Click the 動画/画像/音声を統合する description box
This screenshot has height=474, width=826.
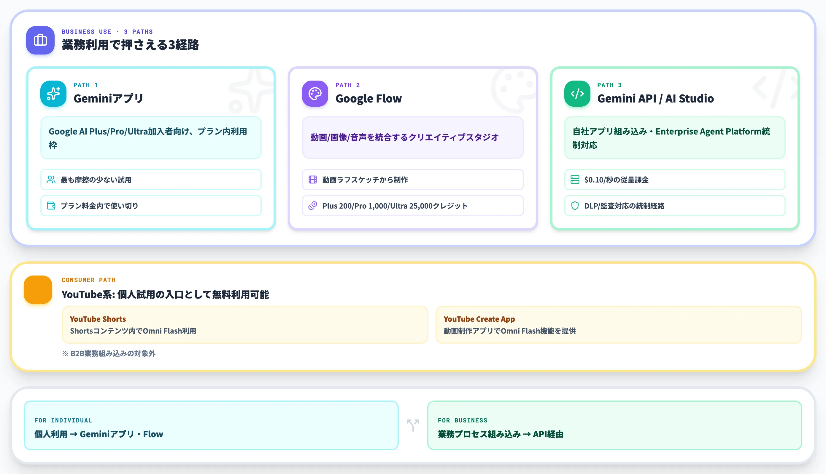pos(413,138)
